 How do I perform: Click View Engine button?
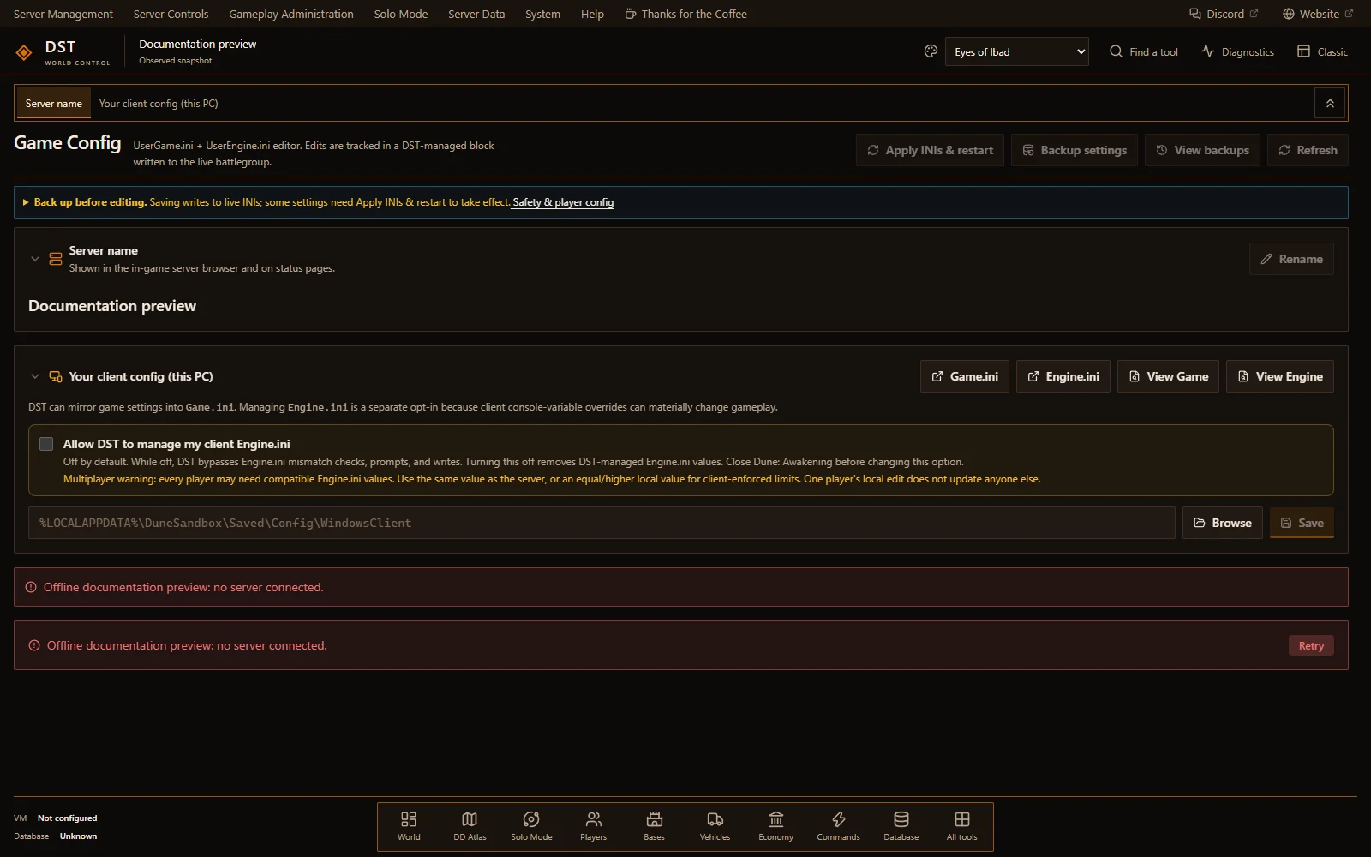click(x=1280, y=376)
